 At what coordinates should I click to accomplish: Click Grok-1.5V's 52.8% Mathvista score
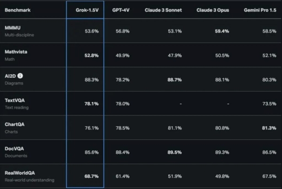(x=92, y=56)
